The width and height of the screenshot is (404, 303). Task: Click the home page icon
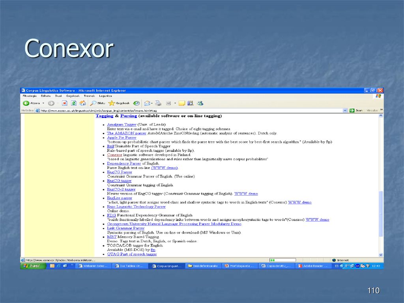[x=83, y=103]
